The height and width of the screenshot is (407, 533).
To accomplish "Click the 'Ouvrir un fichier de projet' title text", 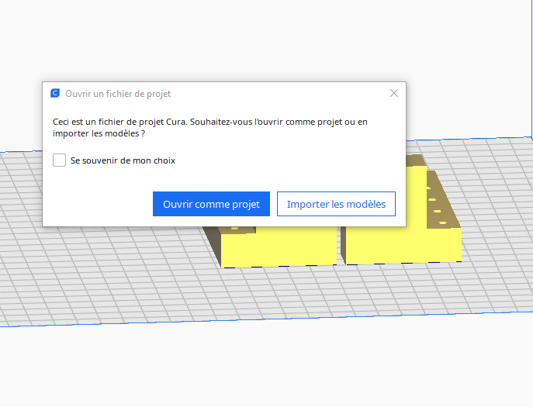I will pos(118,94).
